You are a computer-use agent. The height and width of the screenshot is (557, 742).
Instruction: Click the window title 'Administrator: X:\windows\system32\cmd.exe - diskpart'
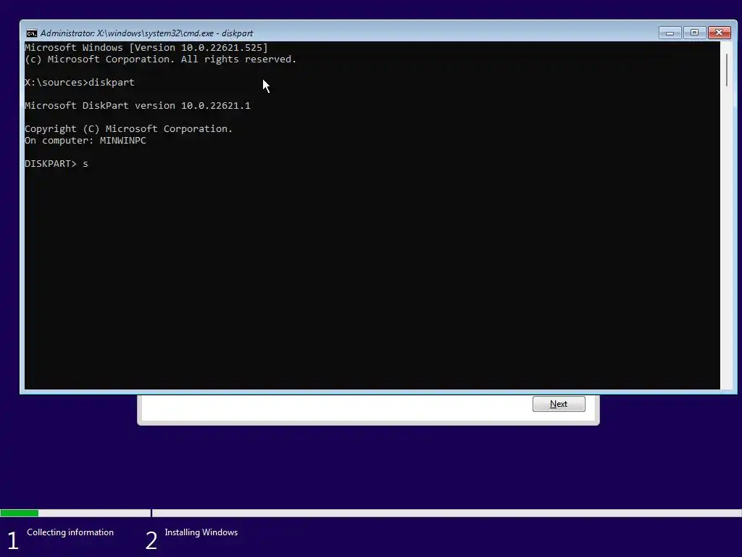146,33
